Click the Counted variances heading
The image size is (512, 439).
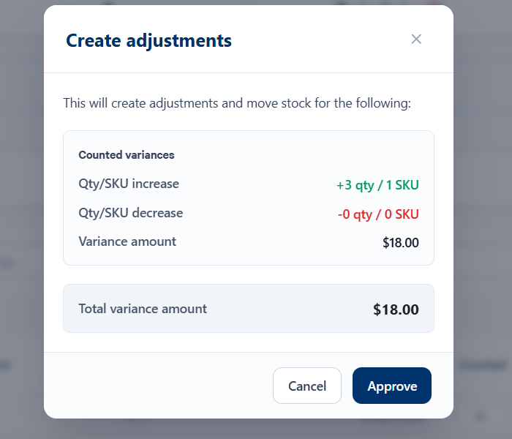coord(127,155)
